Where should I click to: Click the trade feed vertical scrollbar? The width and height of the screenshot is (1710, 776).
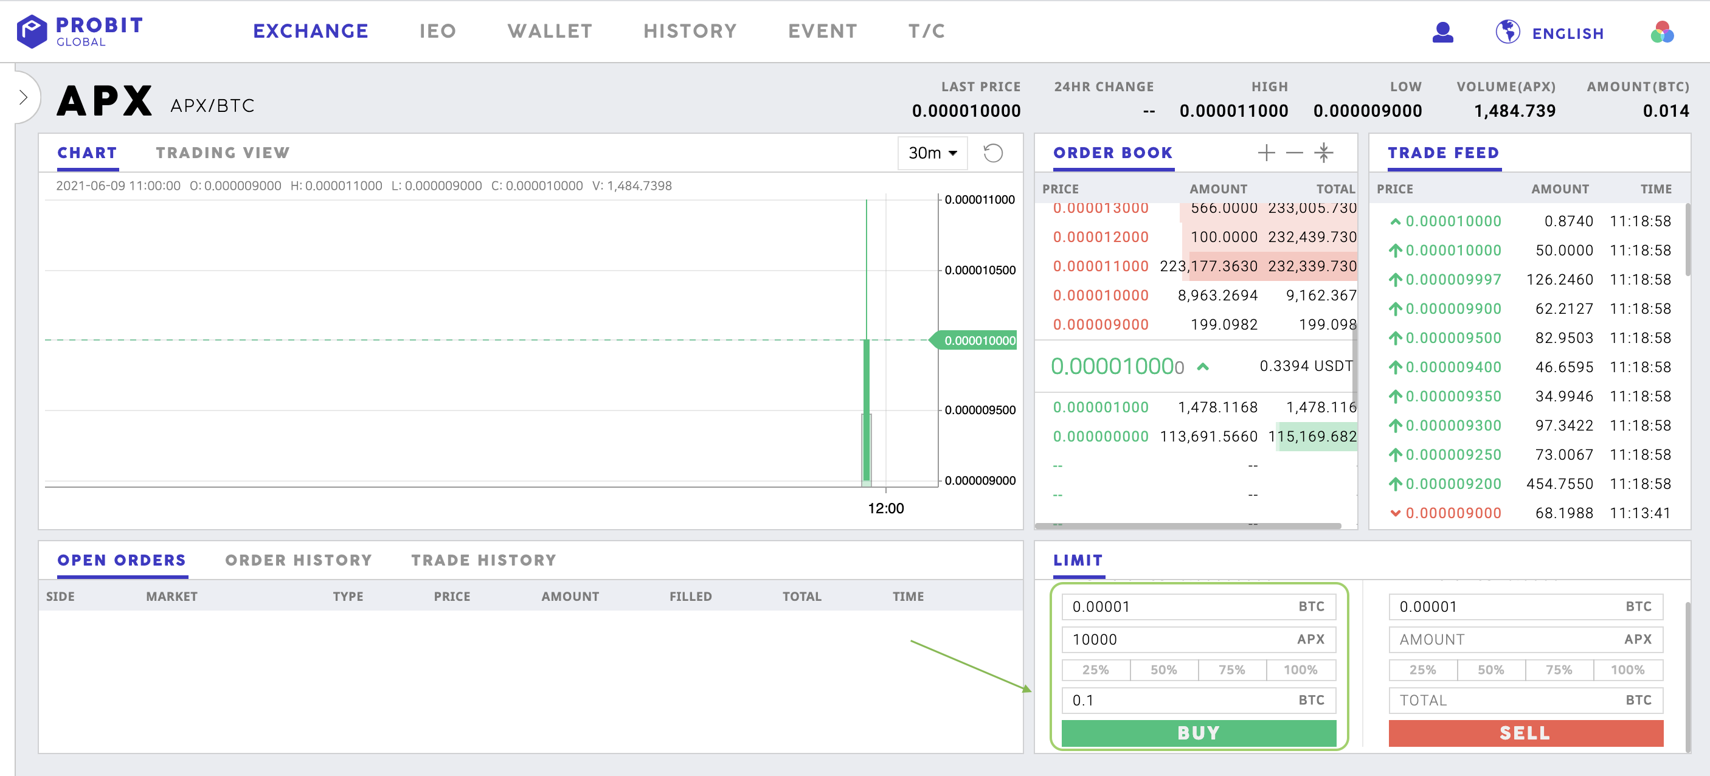[x=1687, y=240]
